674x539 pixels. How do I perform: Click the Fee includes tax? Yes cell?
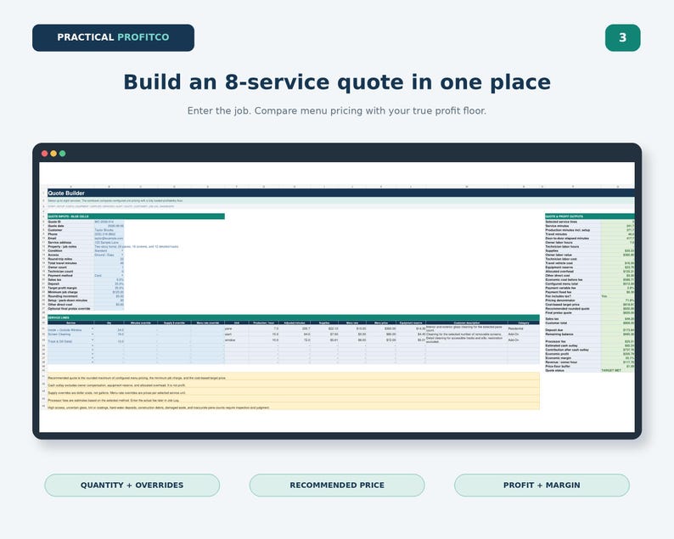[x=618, y=296]
